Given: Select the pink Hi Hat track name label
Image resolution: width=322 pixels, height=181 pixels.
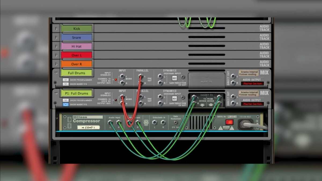Looking at the screenshot, I should 76,46.
